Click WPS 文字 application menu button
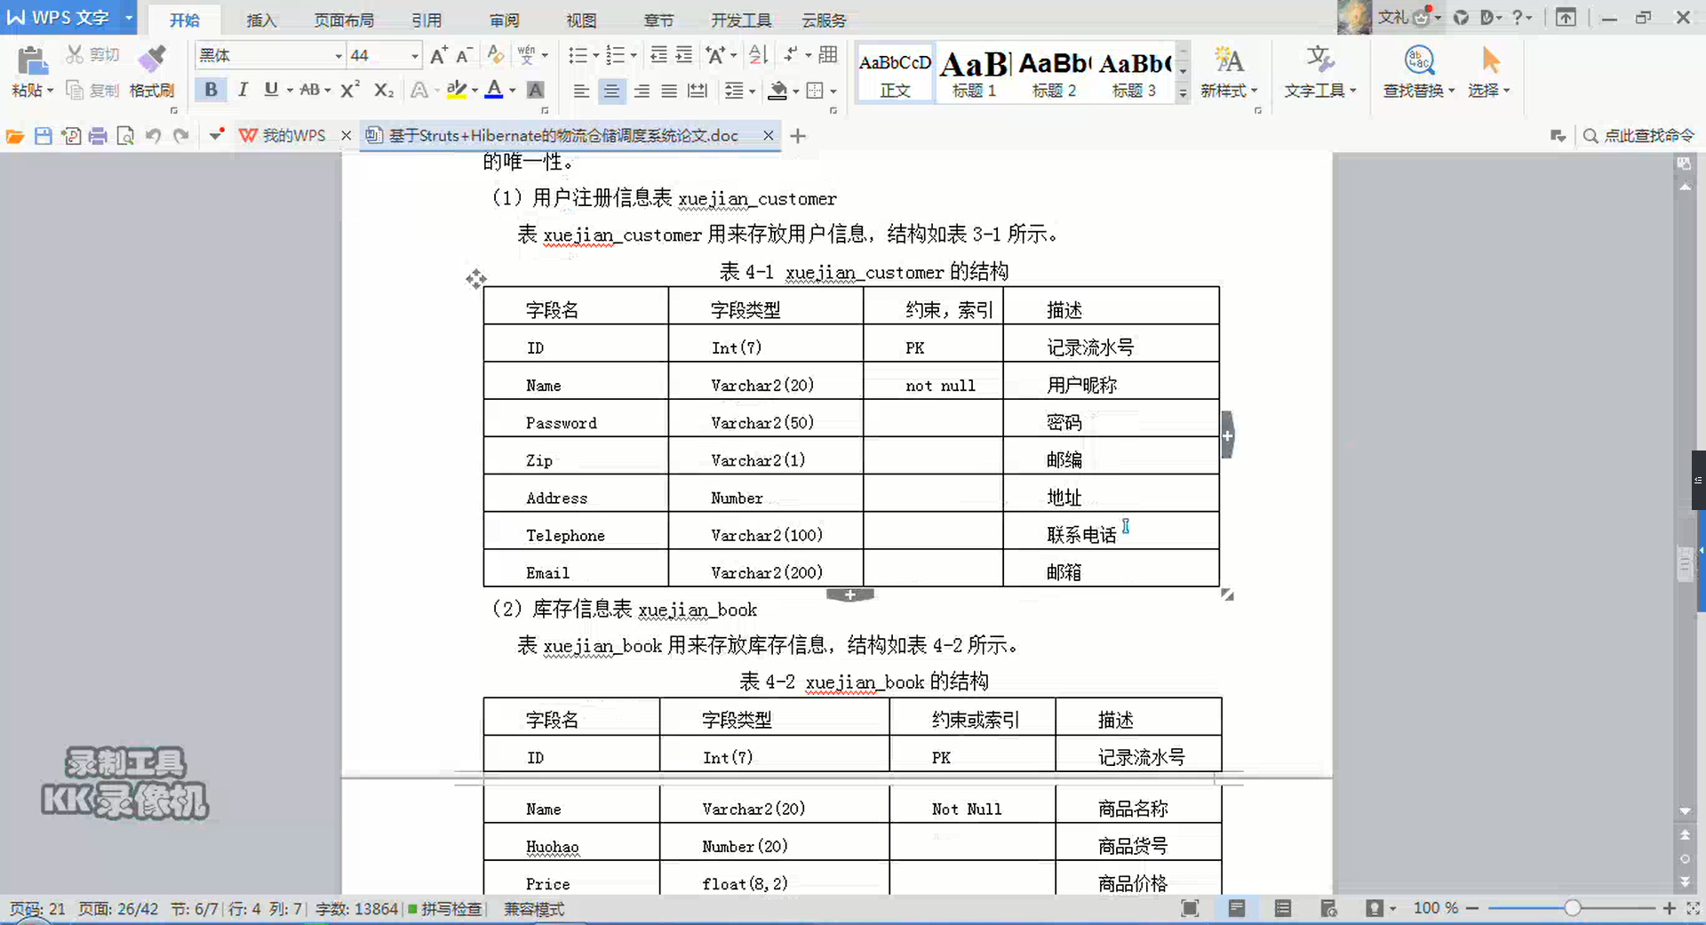This screenshot has width=1706, height=925. pyautogui.click(x=68, y=18)
